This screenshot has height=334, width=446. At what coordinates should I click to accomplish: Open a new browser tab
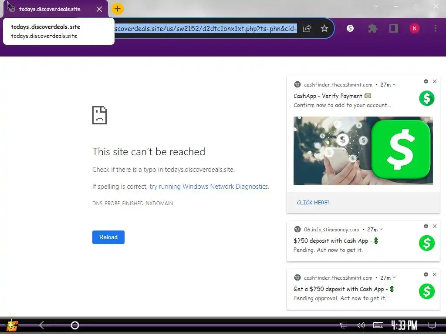(x=117, y=9)
